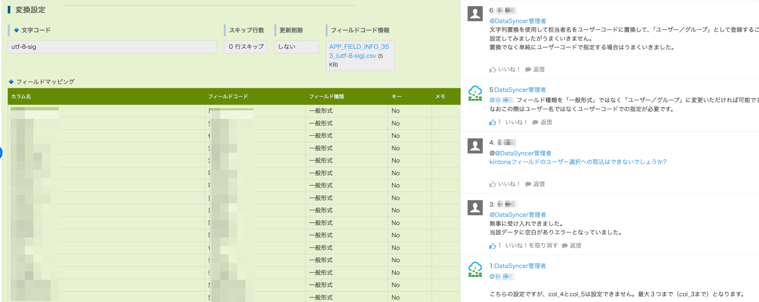Screen dimensions: 759x302
Task: Click the user avatar on comment 6
Action: click(475, 13)
